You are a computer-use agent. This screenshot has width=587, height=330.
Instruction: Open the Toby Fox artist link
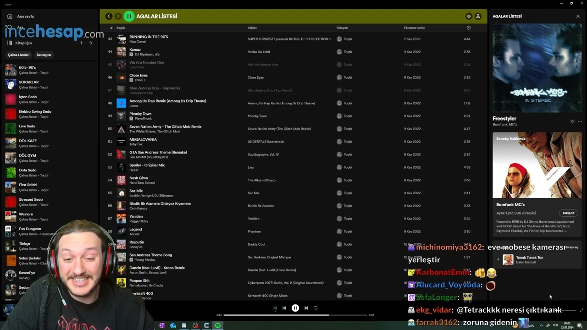(x=136, y=144)
